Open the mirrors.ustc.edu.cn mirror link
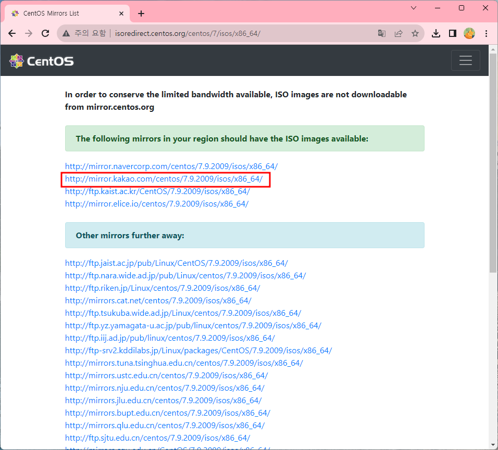 pyautogui.click(x=166, y=376)
